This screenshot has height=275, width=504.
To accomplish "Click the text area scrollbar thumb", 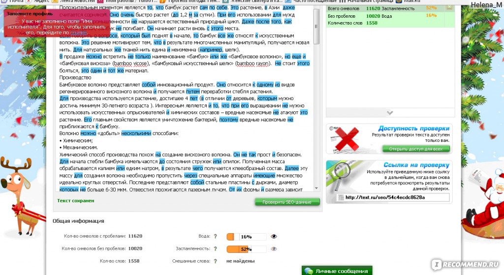I will [x=316, y=27].
